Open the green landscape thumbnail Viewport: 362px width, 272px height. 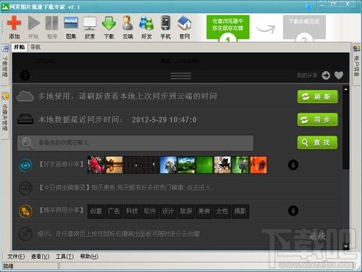[186, 165]
